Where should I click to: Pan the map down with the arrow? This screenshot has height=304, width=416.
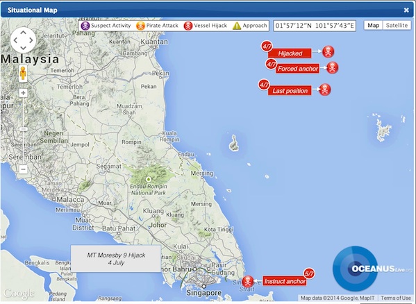click(x=23, y=48)
